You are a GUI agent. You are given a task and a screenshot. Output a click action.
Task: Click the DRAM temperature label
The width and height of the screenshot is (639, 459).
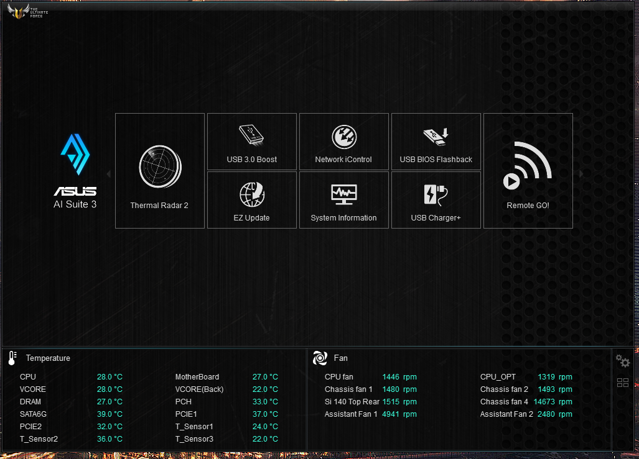tap(30, 402)
